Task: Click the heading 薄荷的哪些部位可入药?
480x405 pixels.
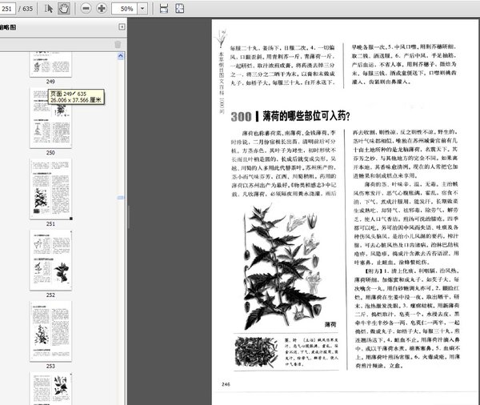Action: point(306,116)
